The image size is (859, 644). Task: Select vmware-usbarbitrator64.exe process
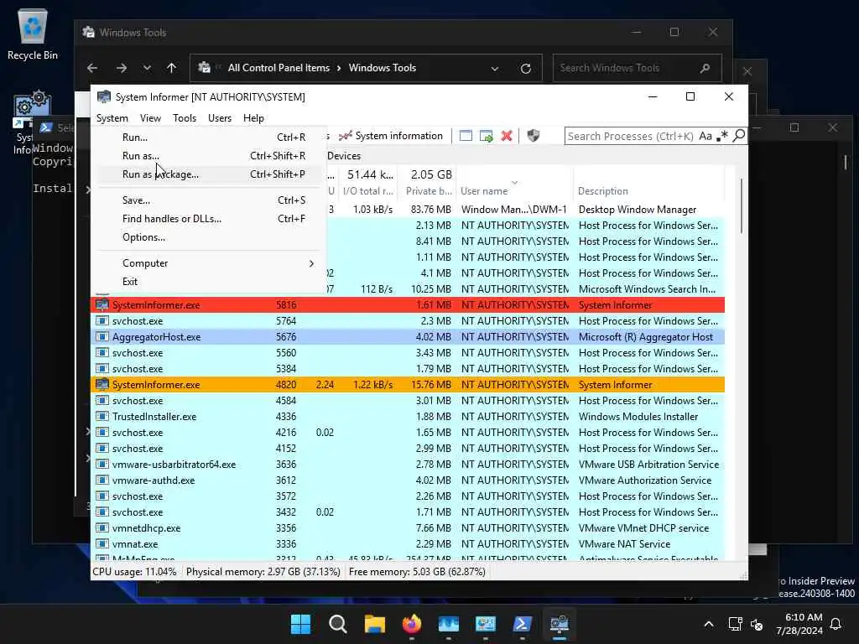pos(408,465)
